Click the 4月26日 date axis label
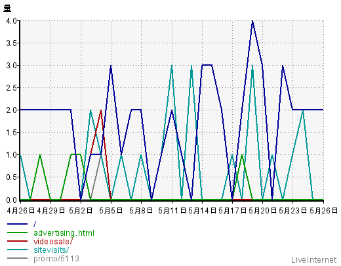 (21, 211)
